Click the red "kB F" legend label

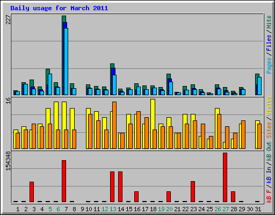[x=269, y=196]
